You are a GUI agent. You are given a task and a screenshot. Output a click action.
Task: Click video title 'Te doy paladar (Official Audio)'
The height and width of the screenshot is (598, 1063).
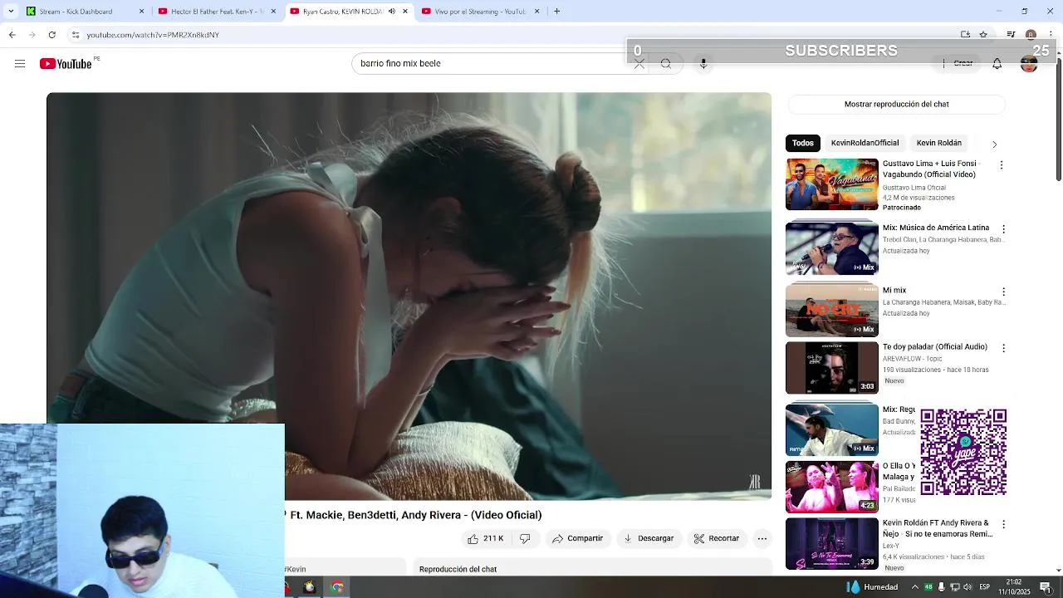coord(934,347)
